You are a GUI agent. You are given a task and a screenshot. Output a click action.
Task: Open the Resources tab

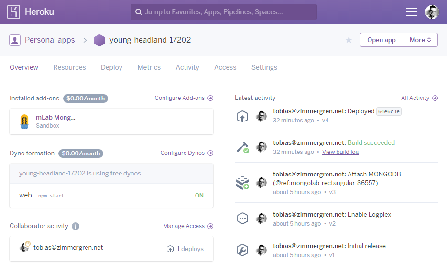pos(69,67)
